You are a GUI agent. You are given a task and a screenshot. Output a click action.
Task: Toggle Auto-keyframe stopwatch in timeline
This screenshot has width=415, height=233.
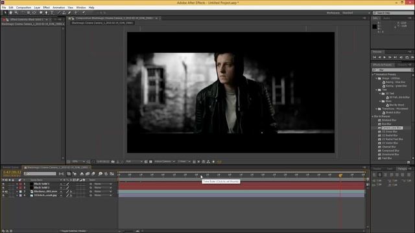pyautogui.click(x=106, y=174)
